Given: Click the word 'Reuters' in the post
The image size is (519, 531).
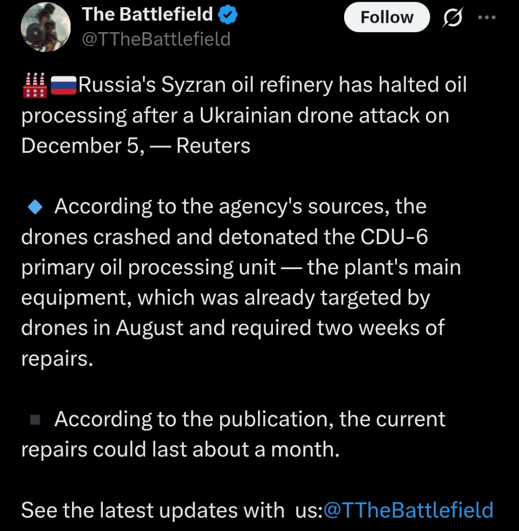Looking at the screenshot, I should pyautogui.click(x=213, y=146).
